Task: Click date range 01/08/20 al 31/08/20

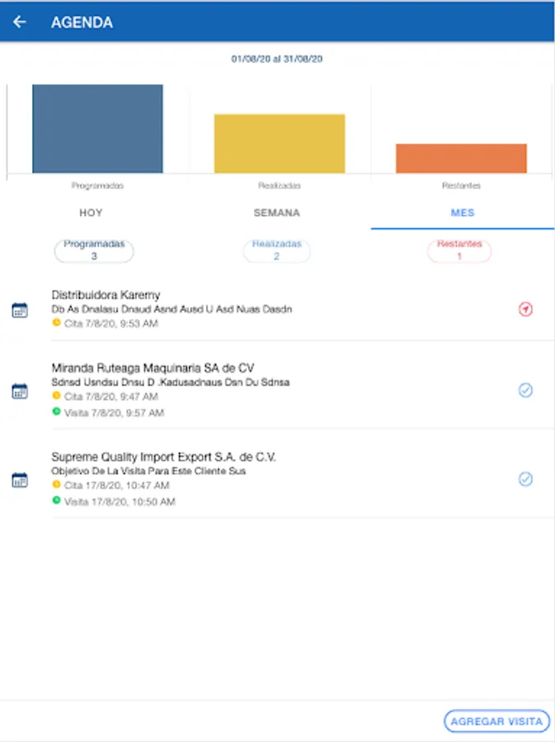Action: click(x=277, y=59)
